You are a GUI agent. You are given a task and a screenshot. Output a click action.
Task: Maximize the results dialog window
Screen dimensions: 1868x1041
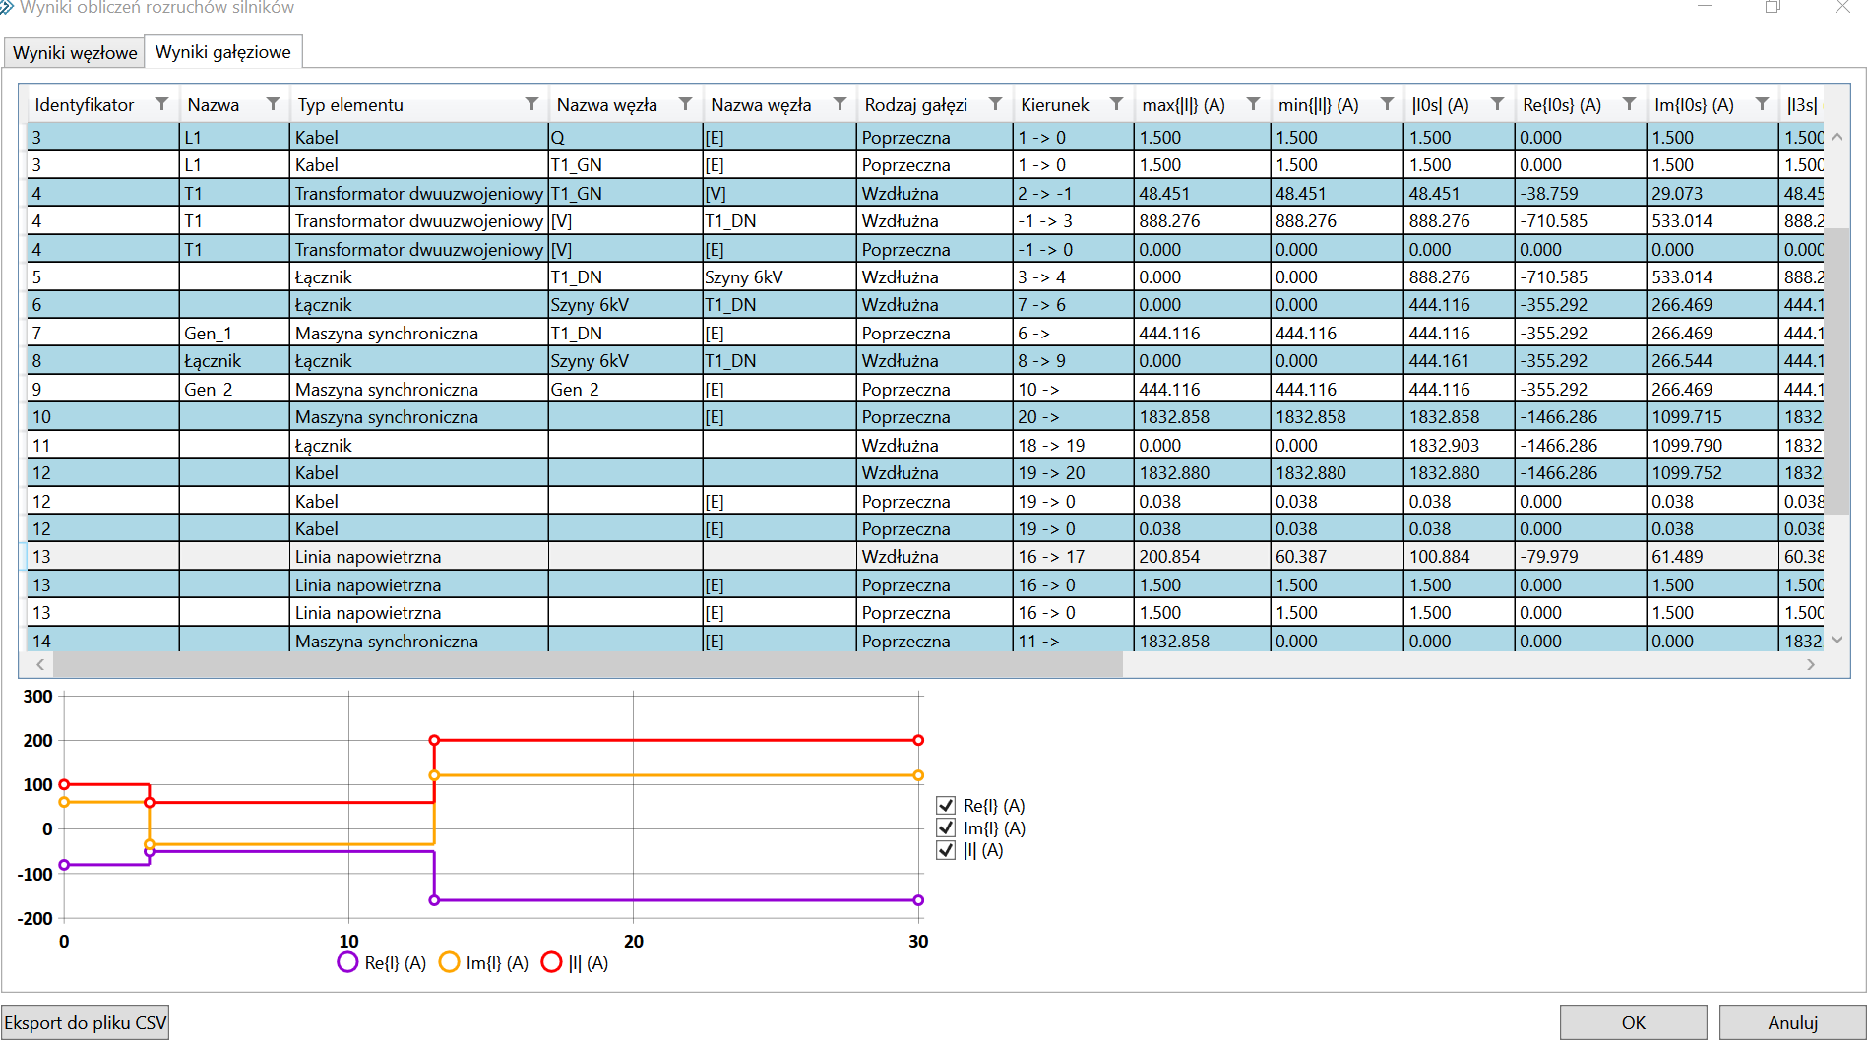[x=1773, y=7]
